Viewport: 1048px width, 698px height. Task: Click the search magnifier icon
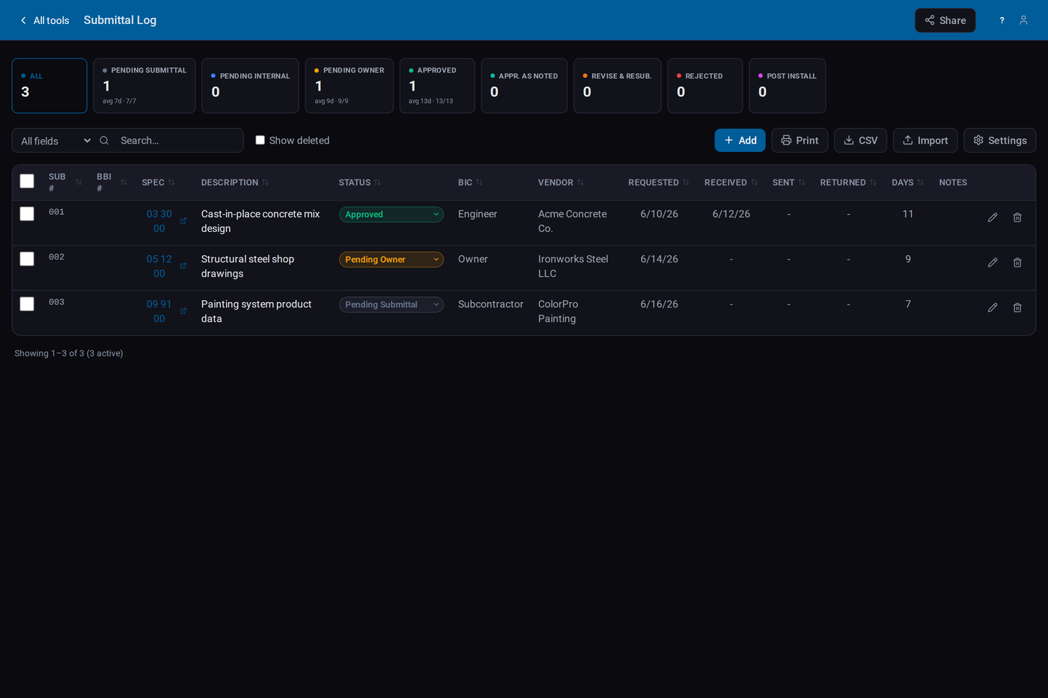[104, 141]
